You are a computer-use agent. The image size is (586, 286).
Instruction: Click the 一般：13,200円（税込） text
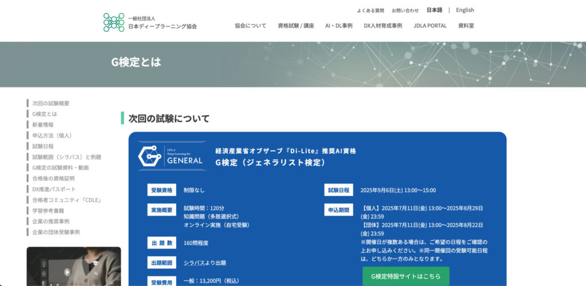212,281
